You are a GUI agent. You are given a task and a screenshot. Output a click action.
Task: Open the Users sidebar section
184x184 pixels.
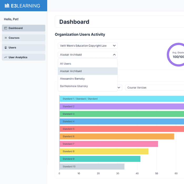click(x=24, y=48)
